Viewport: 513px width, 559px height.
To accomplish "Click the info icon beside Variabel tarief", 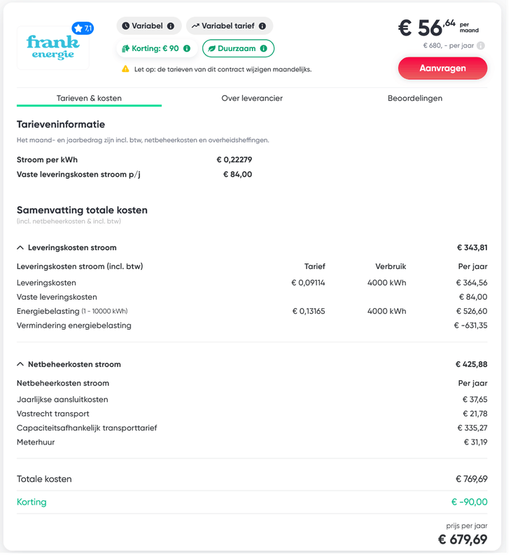I will tap(262, 26).
